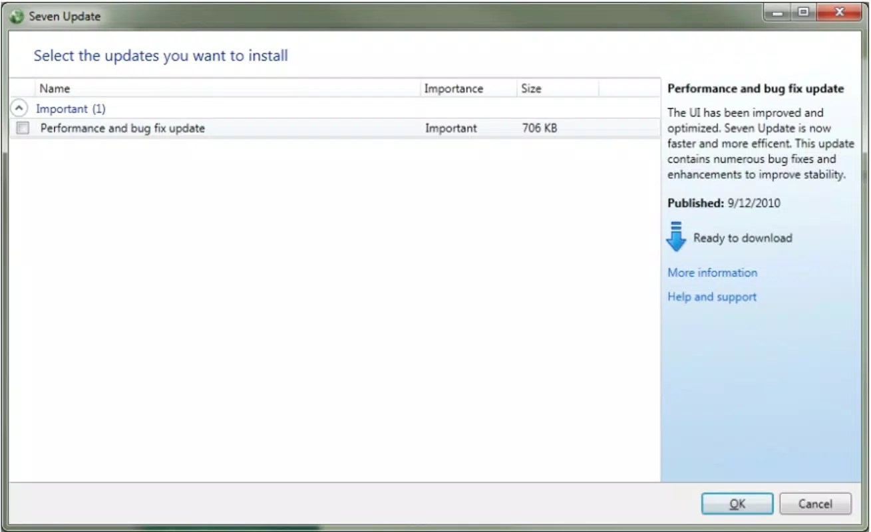Collapse the Important (1) group chevron
This screenshot has width=871, height=532.
pos(21,108)
